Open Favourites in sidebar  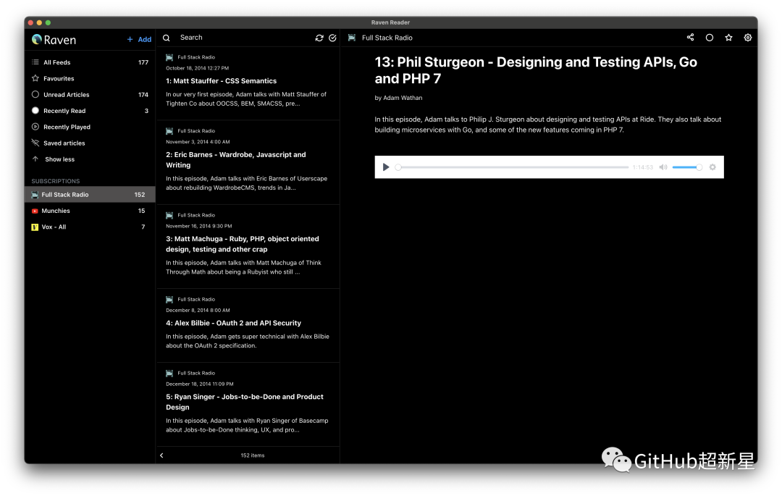(90, 78)
